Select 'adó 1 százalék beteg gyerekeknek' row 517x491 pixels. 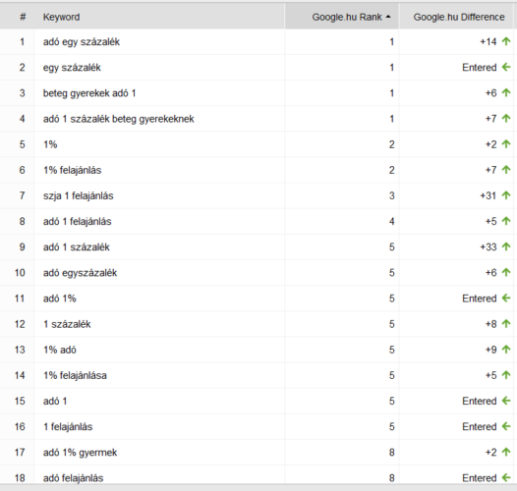click(x=258, y=119)
